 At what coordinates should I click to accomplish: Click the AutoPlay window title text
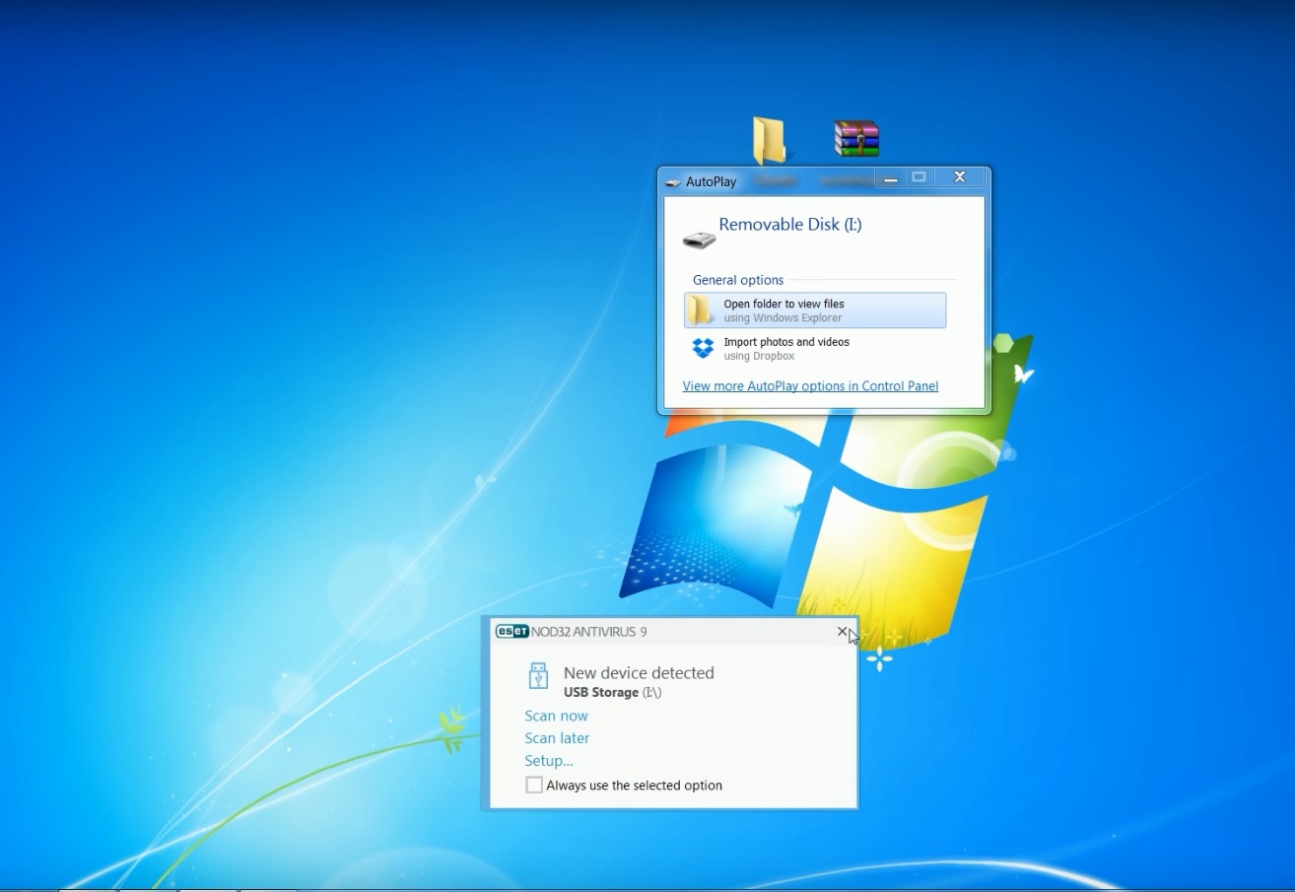click(x=711, y=182)
